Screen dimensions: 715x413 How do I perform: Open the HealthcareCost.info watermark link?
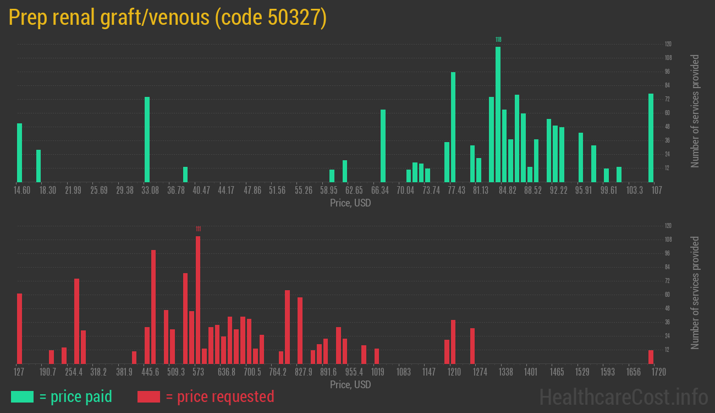pyautogui.click(x=623, y=396)
